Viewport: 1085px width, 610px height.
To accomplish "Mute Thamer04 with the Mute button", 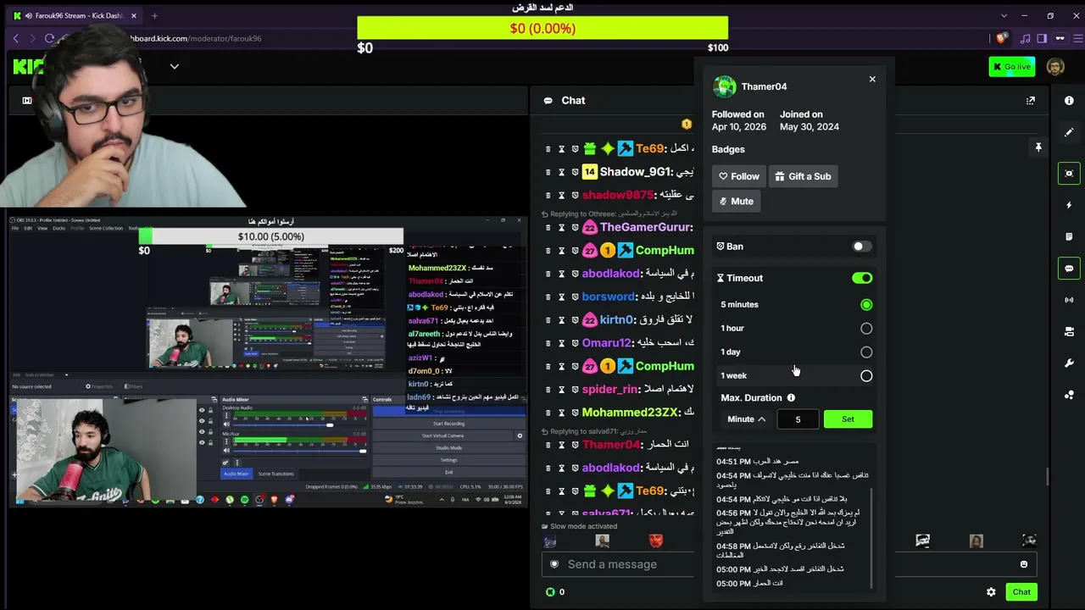I will pos(736,201).
